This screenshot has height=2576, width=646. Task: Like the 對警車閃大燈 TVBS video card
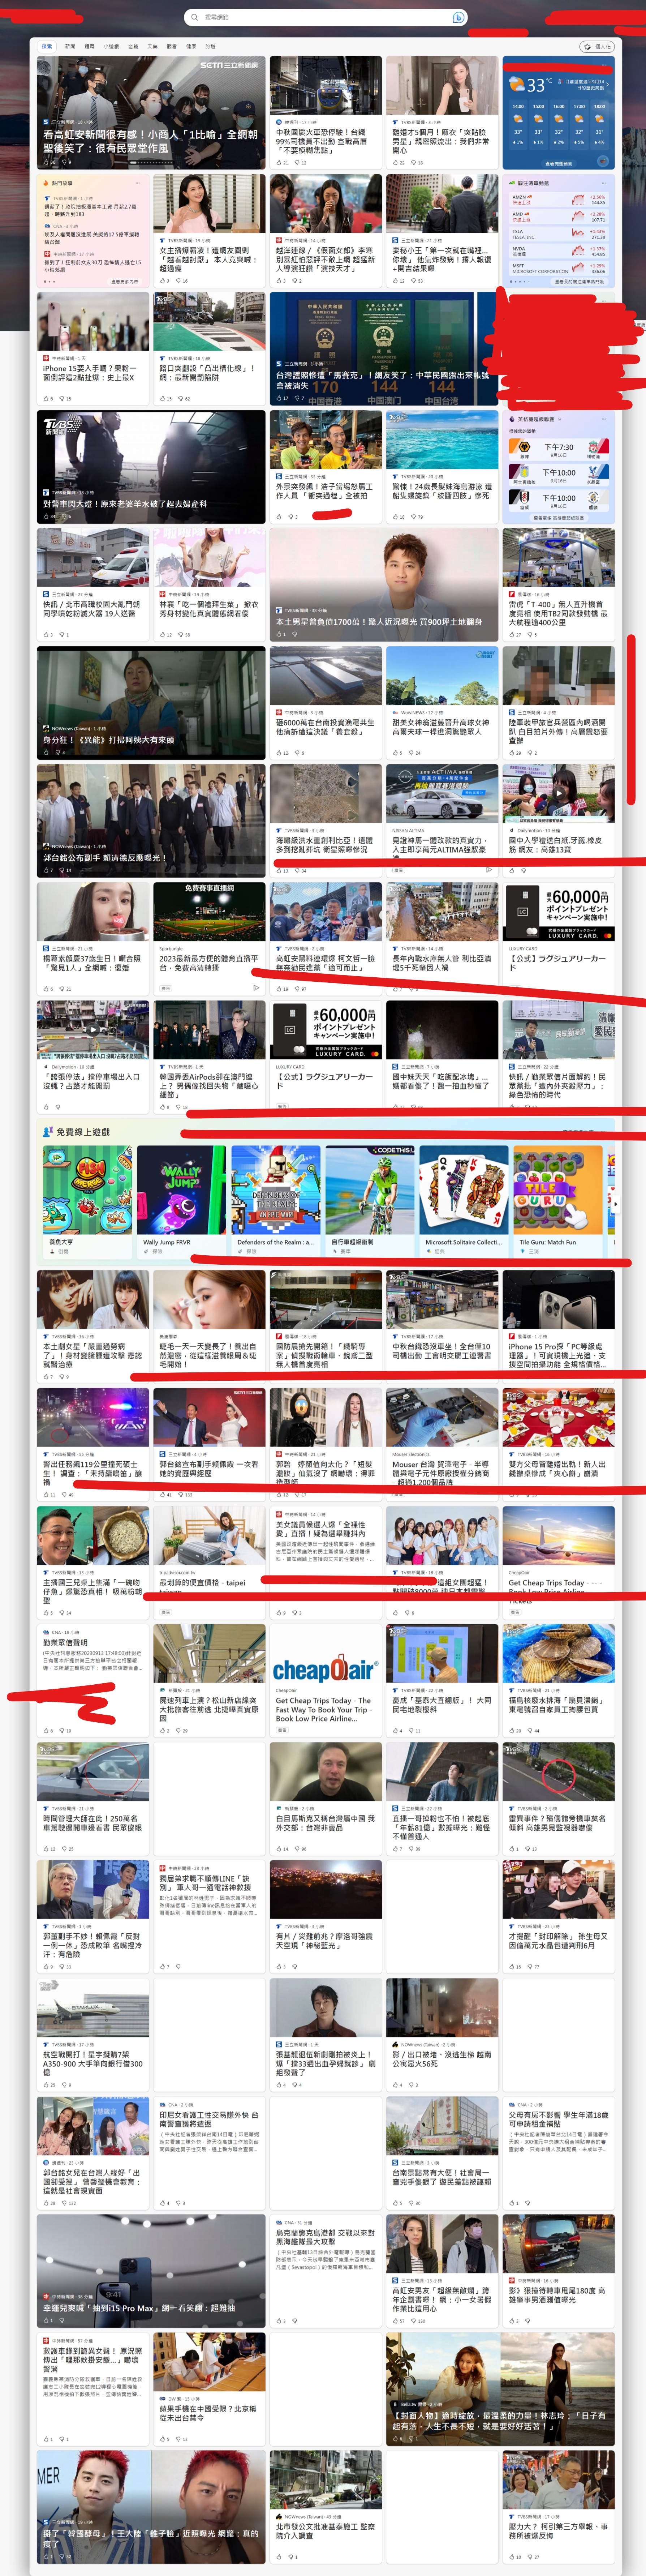(46, 516)
